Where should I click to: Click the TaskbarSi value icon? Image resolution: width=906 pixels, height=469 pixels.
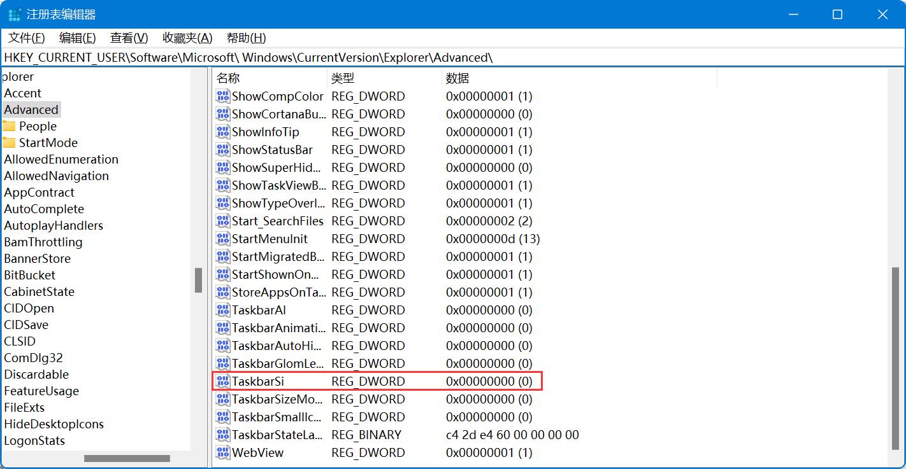click(222, 381)
